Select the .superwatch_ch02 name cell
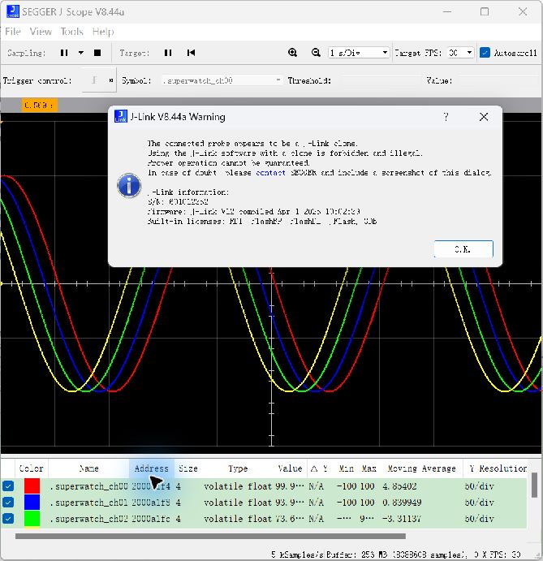The height and width of the screenshot is (561, 543). (x=88, y=519)
